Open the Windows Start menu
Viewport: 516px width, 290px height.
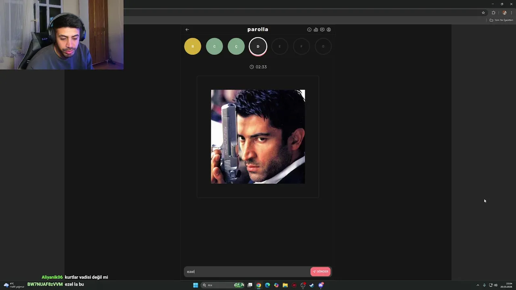pyautogui.click(x=196, y=285)
